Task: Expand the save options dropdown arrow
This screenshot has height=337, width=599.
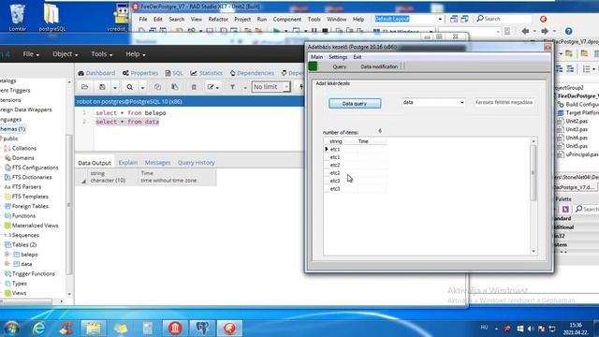Action: point(114,87)
